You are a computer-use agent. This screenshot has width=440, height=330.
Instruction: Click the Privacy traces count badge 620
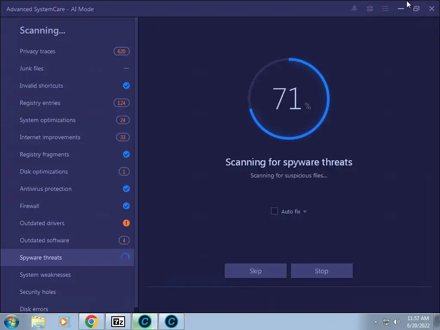click(122, 52)
